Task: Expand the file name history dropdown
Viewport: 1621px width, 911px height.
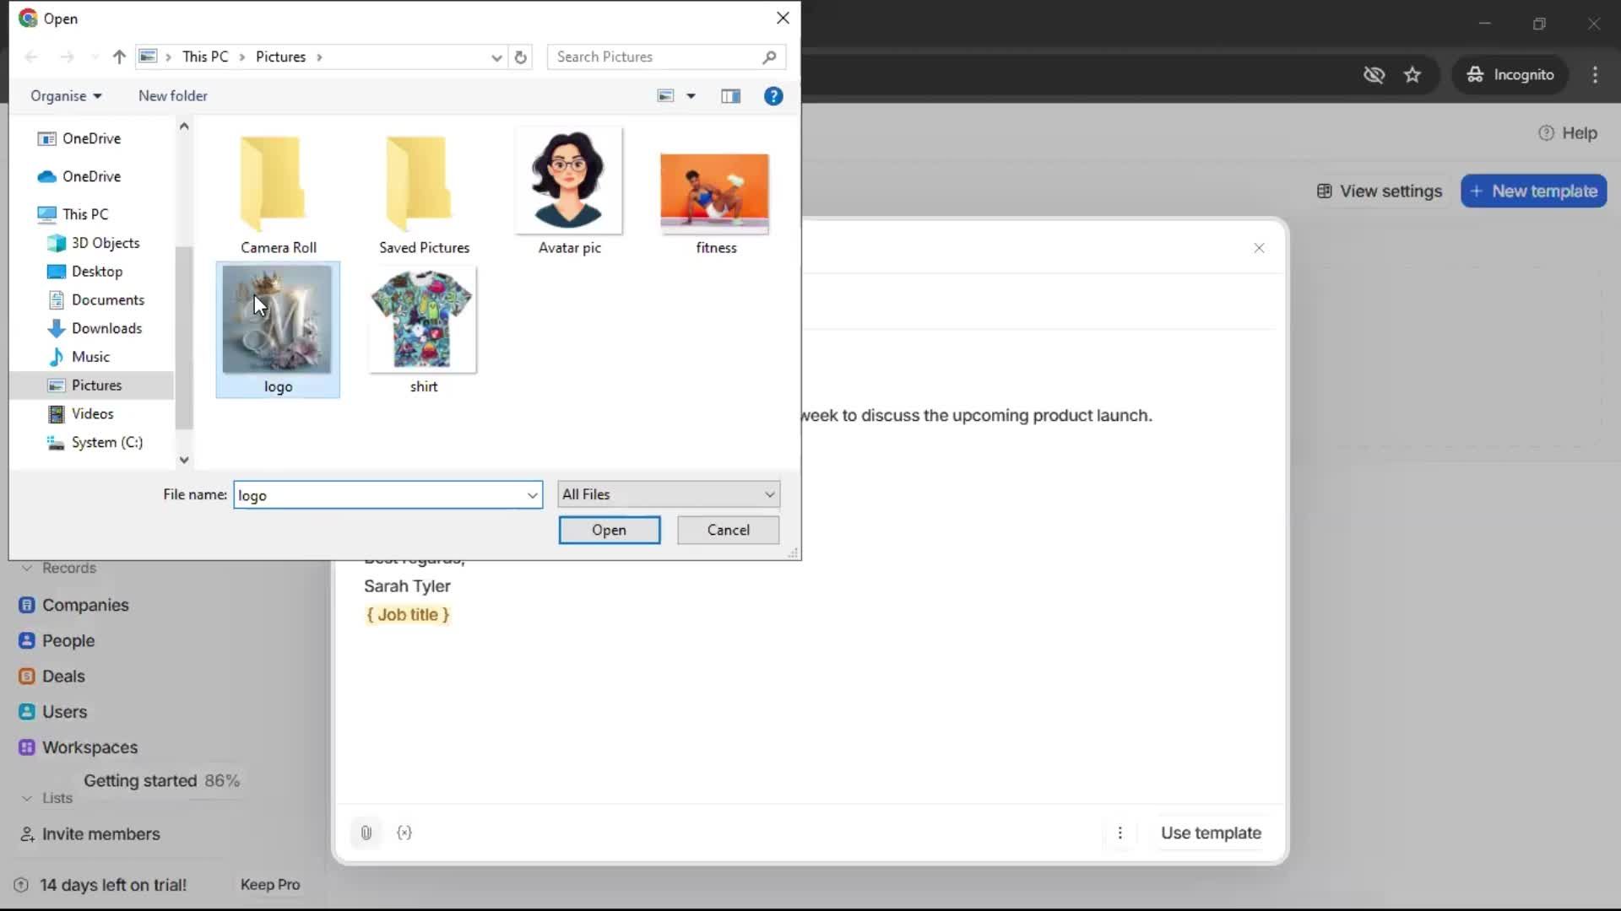Action: point(532,495)
